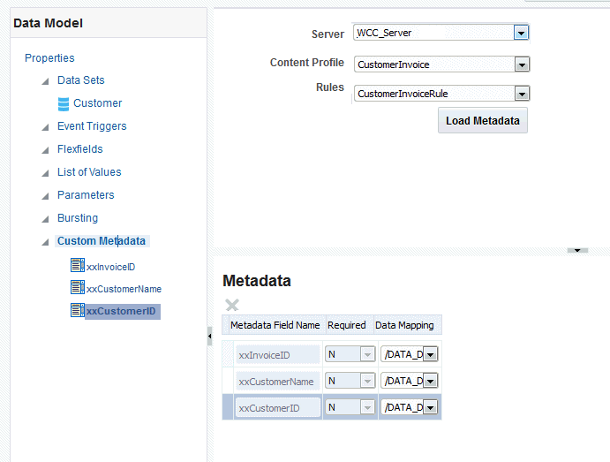
Task: Open Data Mapping dropdown for xxCustomerID row
Action: click(x=430, y=407)
